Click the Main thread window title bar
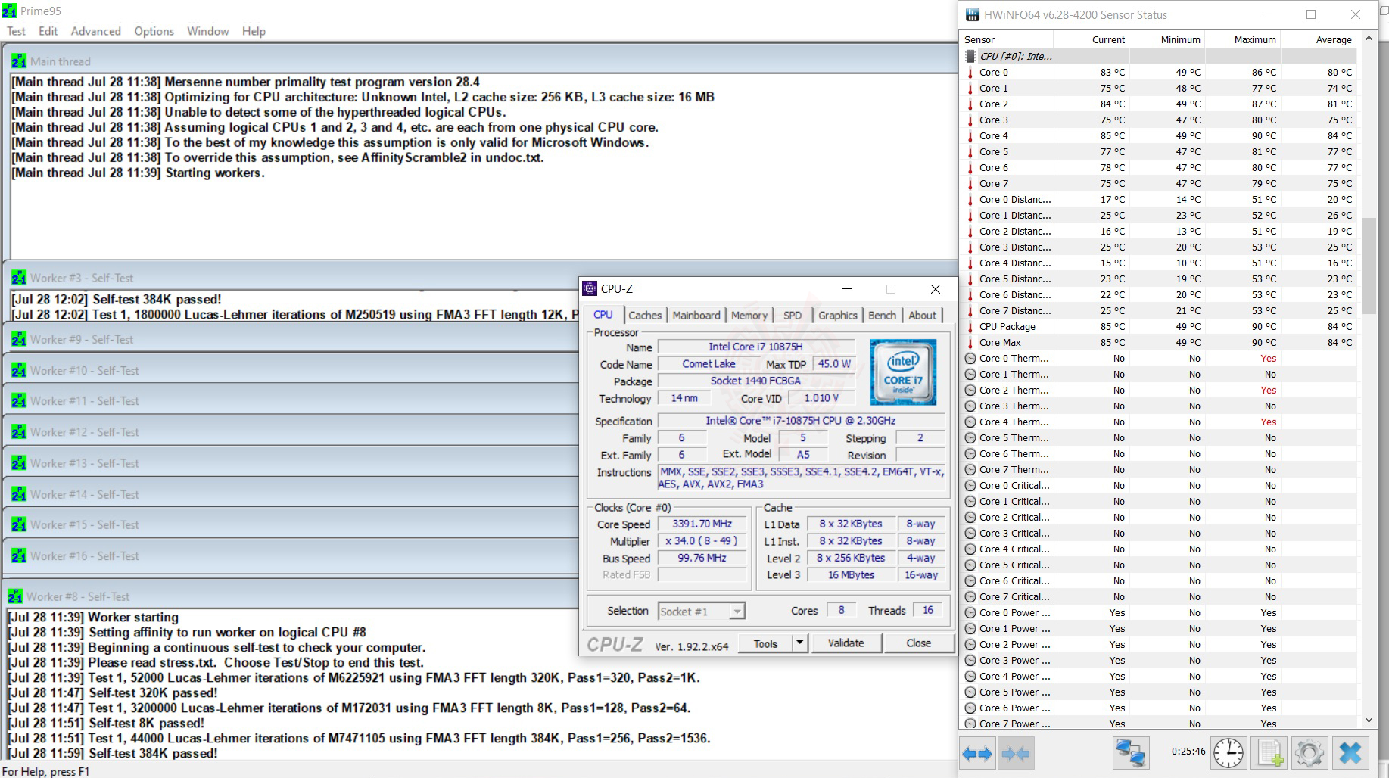Screen dimensions: 1389x778 (x=481, y=61)
